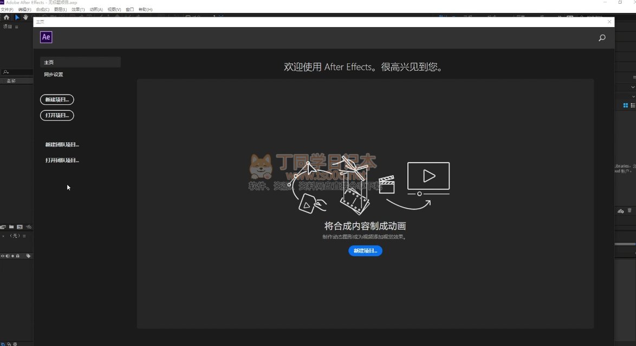Open the (无) timeline panel menu icon
636x346 pixels.
(x=24, y=236)
